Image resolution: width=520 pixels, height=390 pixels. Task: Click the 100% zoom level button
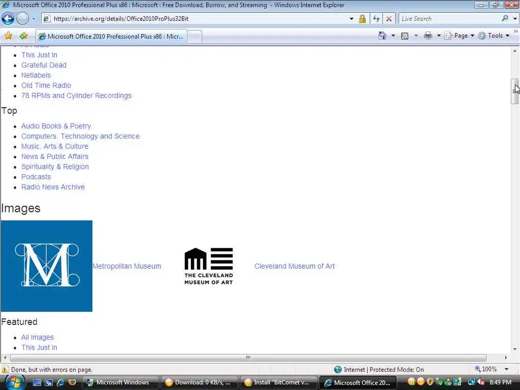pyautogui.click(x=486, y=369)
